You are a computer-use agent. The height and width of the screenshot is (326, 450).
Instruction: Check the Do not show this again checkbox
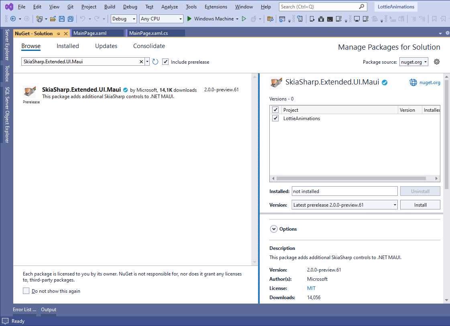click(x=26, y=291)
